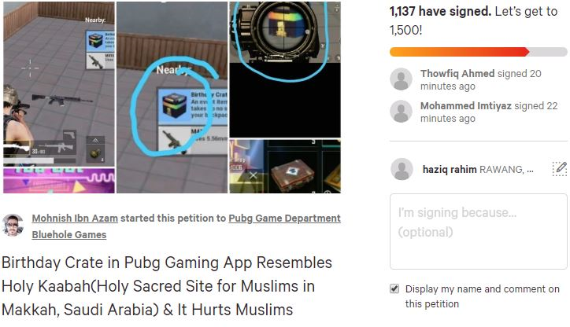Follow the Bluehole Games link
This screenshot has width=570, height=327.
(x=69, y=235)
